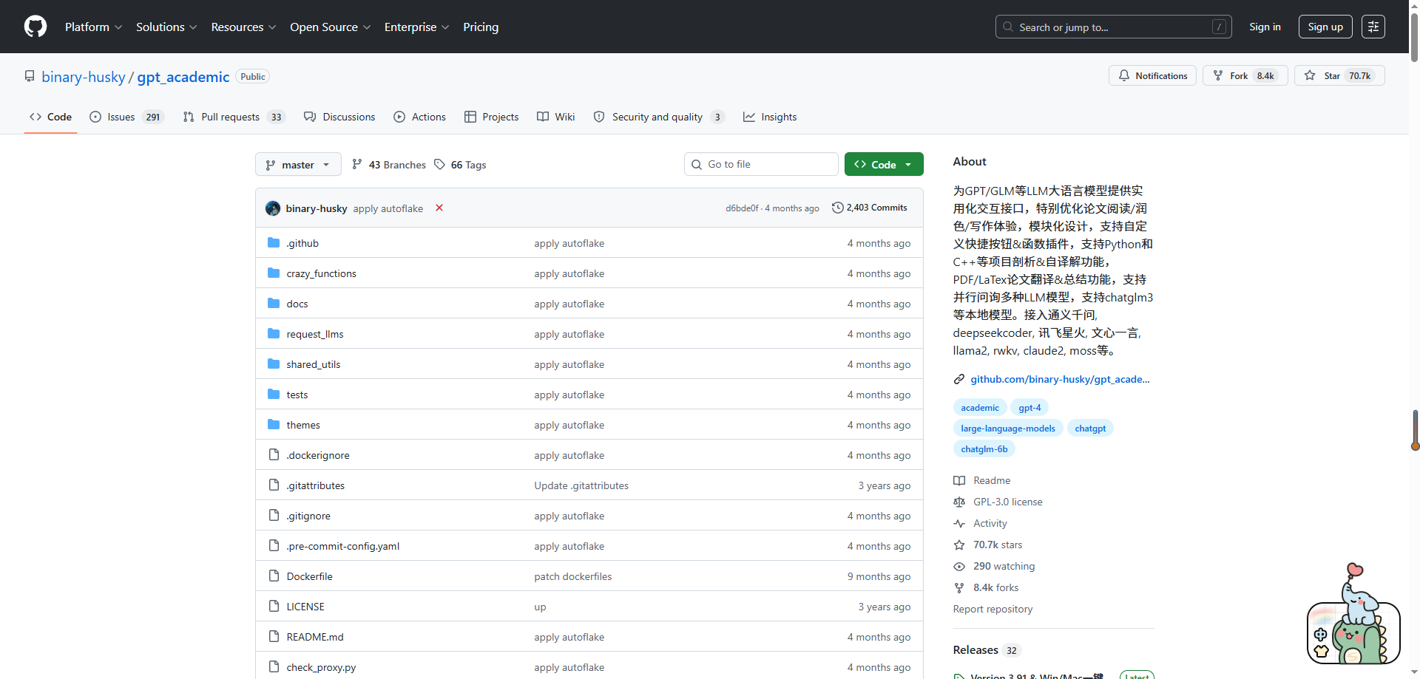The height and width of the screenshot is (679, 1420).
Task: Open the GitHub home logo
Action: 35,27
